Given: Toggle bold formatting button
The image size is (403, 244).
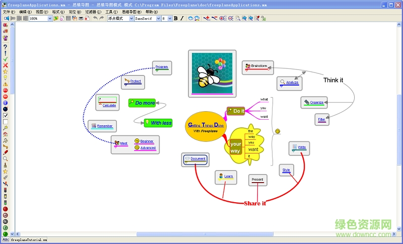Looking at the screenshot, I should click(x=176, y=18).
